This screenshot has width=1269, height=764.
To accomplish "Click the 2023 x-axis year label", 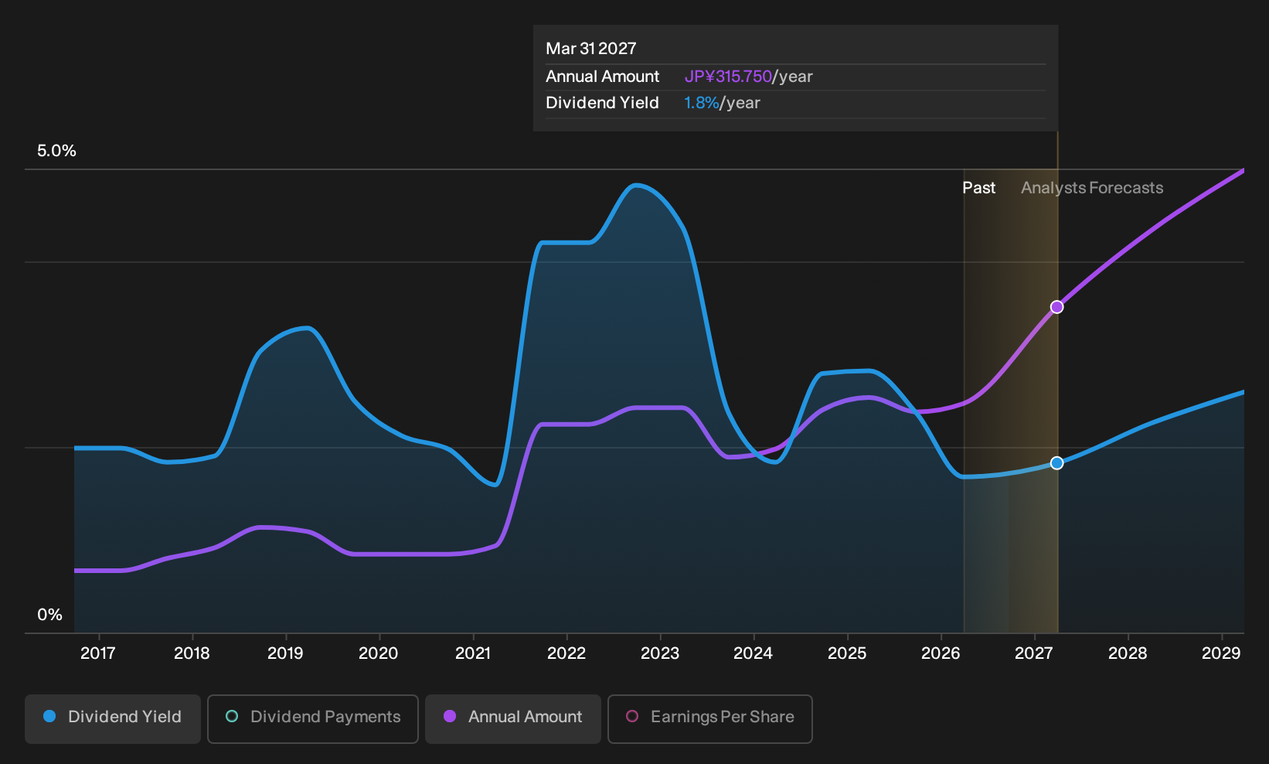I will click(x=660, y=653).
